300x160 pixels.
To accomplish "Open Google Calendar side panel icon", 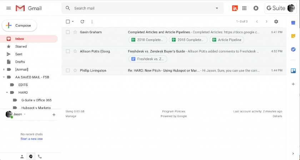I will (x=293, y=23).
